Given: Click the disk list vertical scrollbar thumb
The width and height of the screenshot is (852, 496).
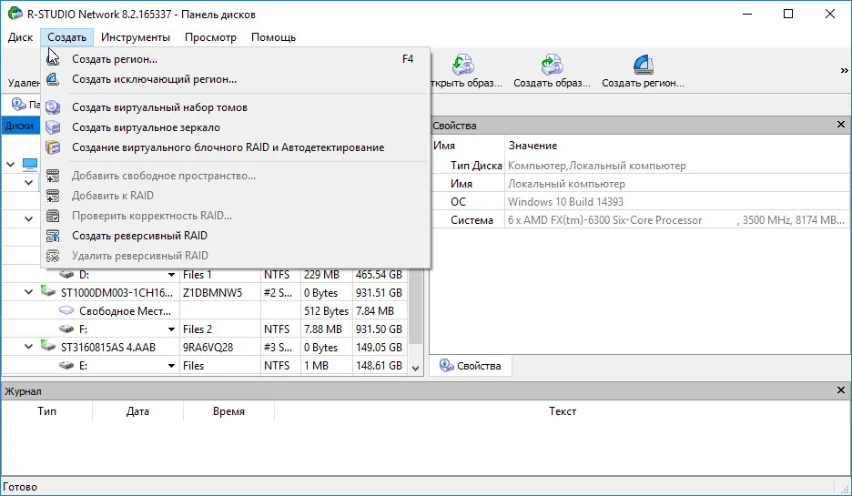Looking at the screenshot, I should click(x=416, y=305).
